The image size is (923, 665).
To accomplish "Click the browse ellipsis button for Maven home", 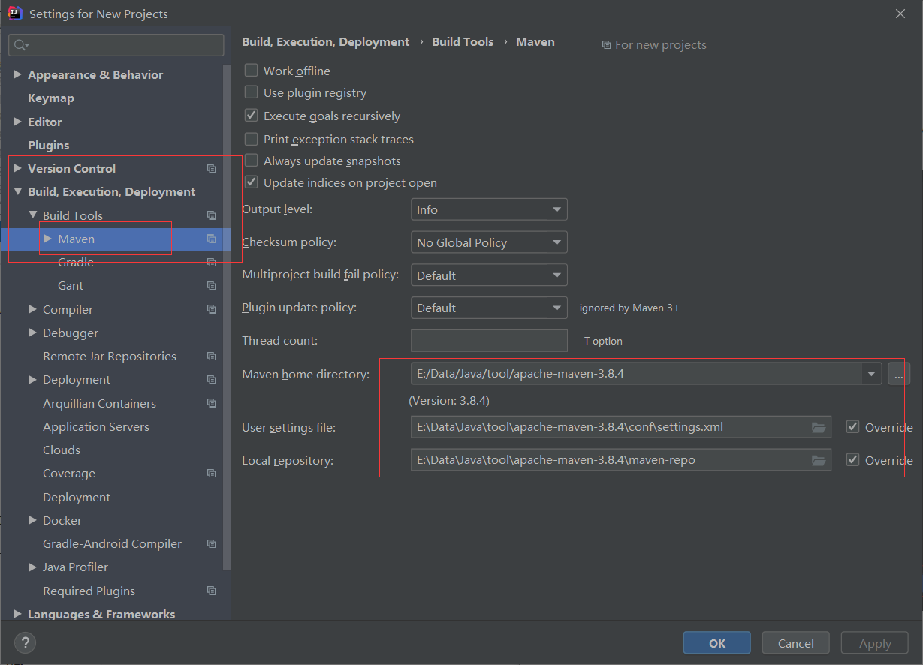I will (898, 374).
